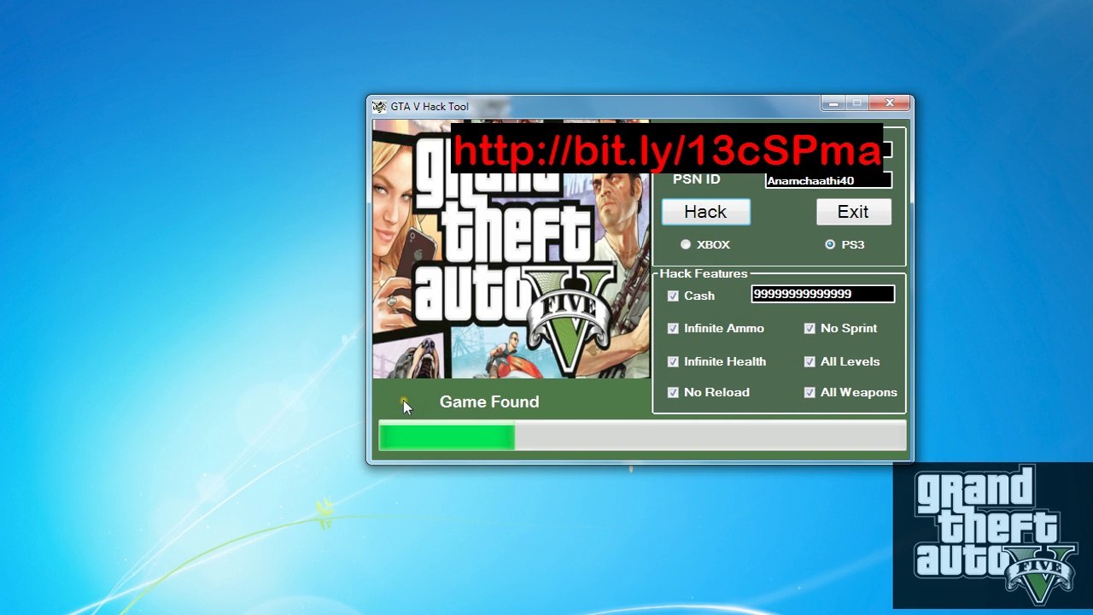1093x615 pixels.
Task: Click the GTA V cover art image
Action: pos(511,249)
